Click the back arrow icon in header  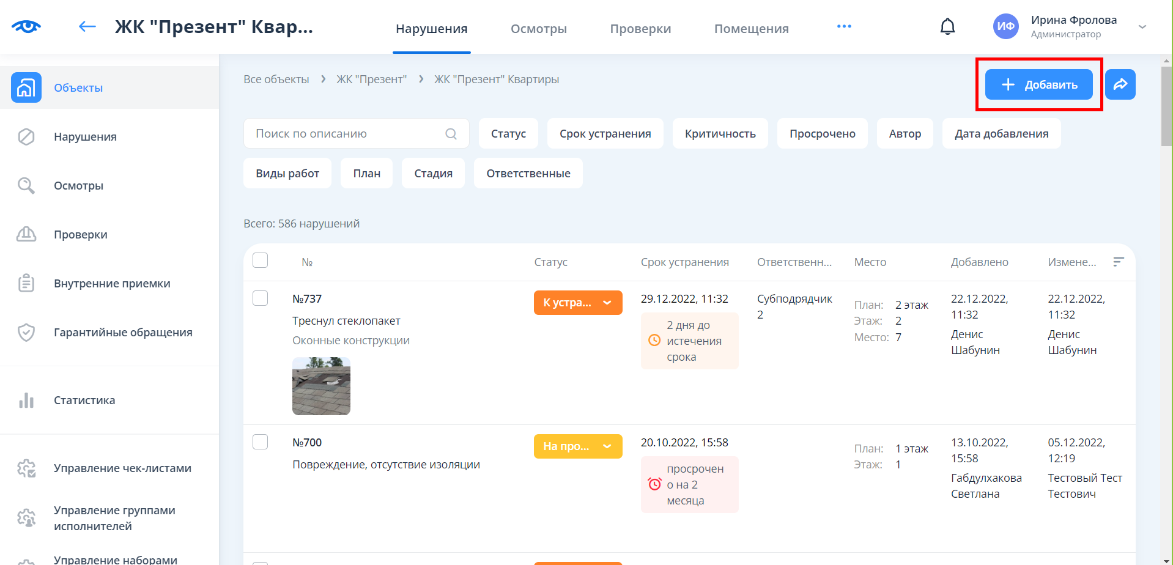(x=87, y=26)
